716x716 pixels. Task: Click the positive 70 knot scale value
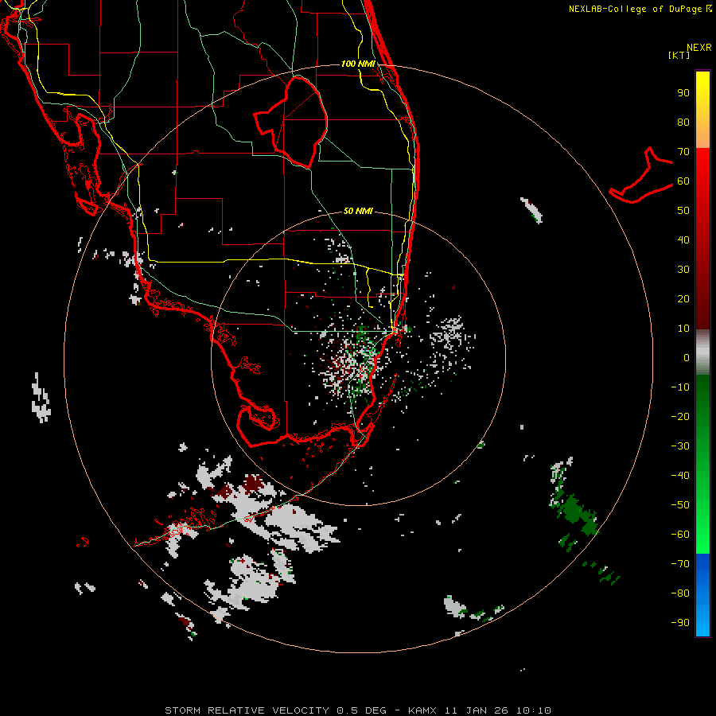pos(683,152)
